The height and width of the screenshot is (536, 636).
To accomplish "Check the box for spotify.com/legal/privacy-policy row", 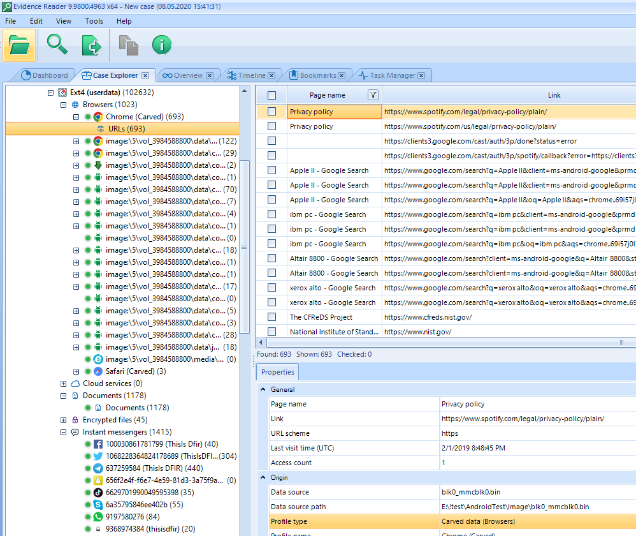I will click(x=271, y=112).
